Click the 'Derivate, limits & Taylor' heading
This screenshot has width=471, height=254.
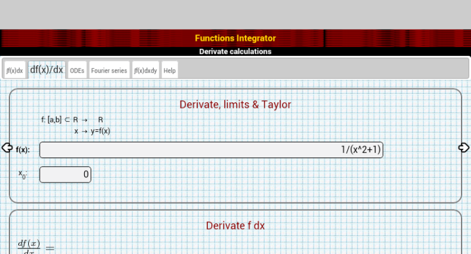point(235,105)
